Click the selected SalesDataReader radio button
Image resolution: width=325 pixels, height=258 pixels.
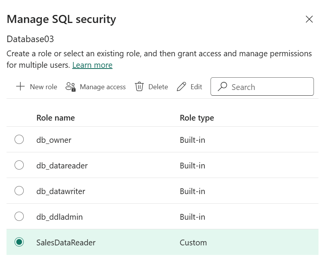point(19,242)
